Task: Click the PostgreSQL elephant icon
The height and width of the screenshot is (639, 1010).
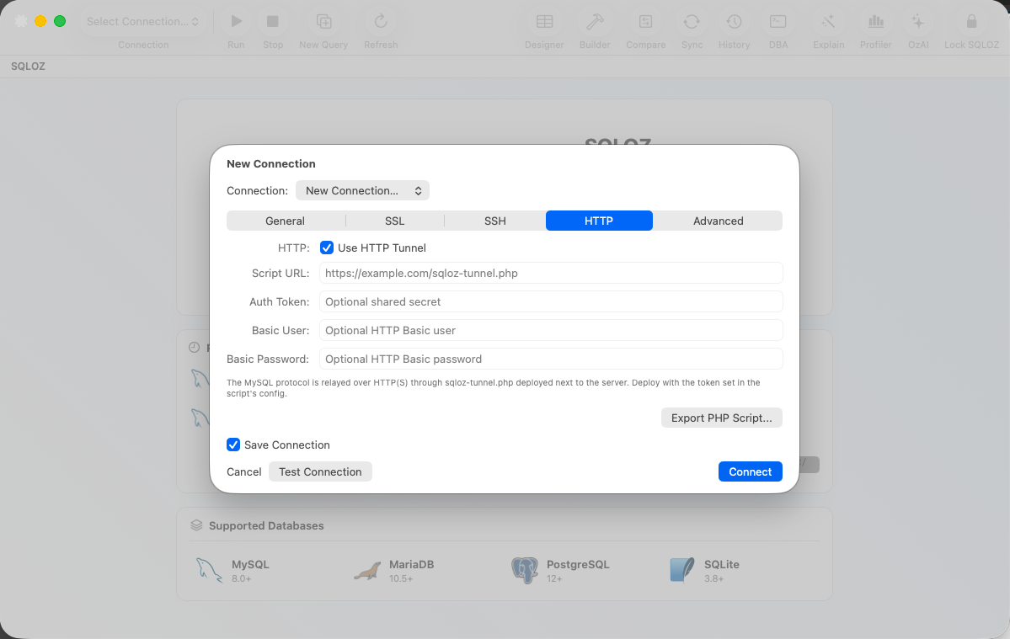Action: click(x=524, y=570)
